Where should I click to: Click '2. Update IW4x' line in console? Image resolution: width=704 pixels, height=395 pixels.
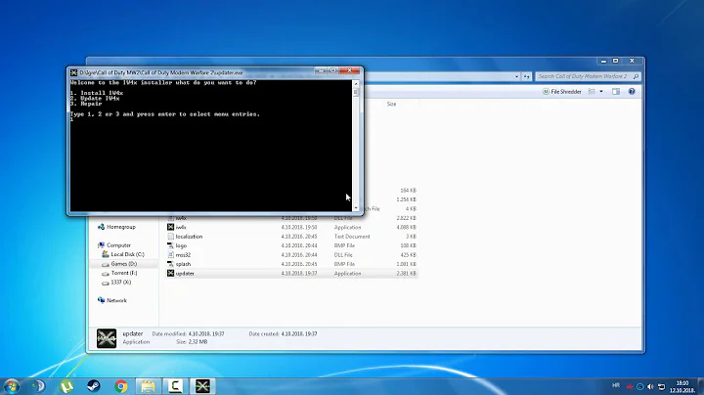(95, 99)
